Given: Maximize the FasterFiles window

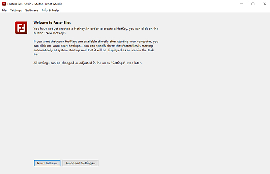Looking at the screenshot, I should tap(253, 4).
